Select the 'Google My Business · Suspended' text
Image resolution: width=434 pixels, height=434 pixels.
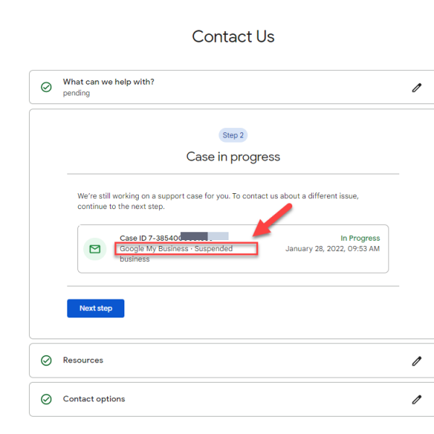click(176, 249)
